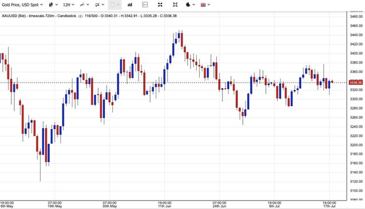Click the 6th Jul time axis label
365x209 pixels.
pos(274,206)
